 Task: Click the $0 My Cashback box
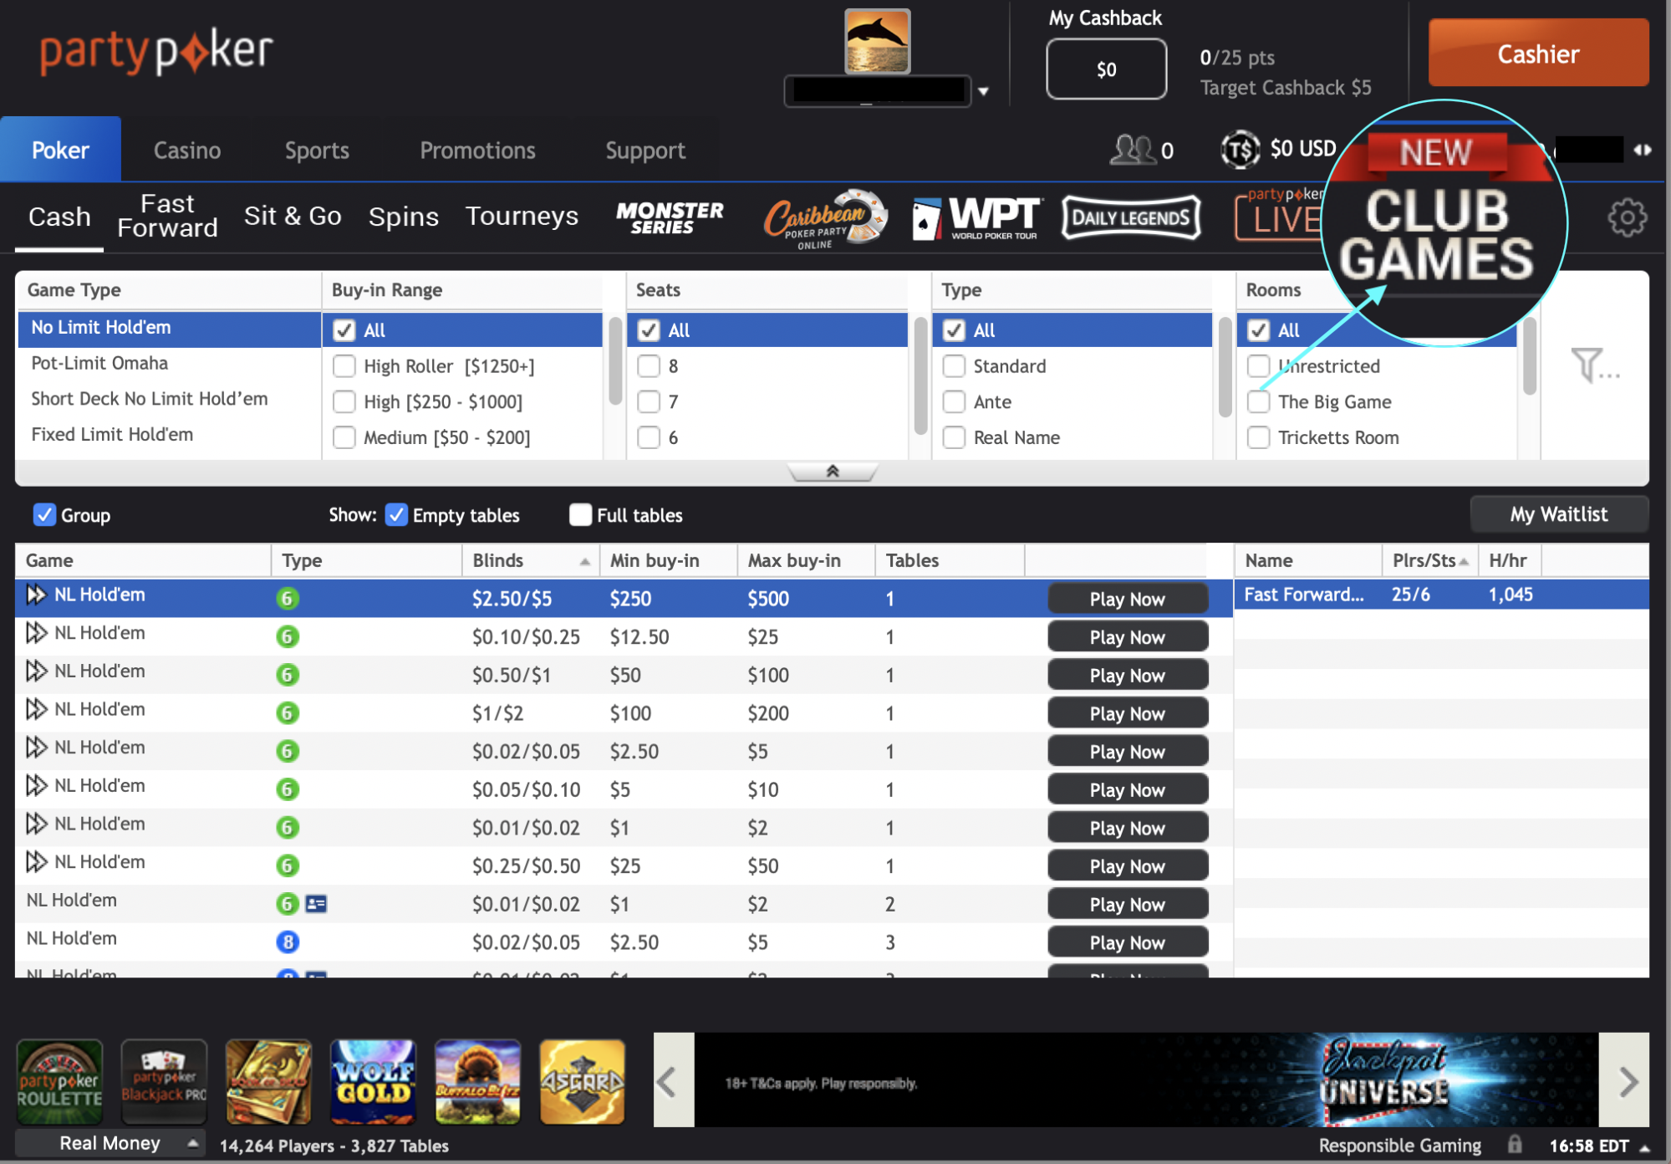1106,69
